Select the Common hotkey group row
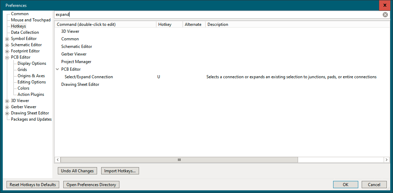The height and width of the screenshot is (193, 393). coord(70,39)
